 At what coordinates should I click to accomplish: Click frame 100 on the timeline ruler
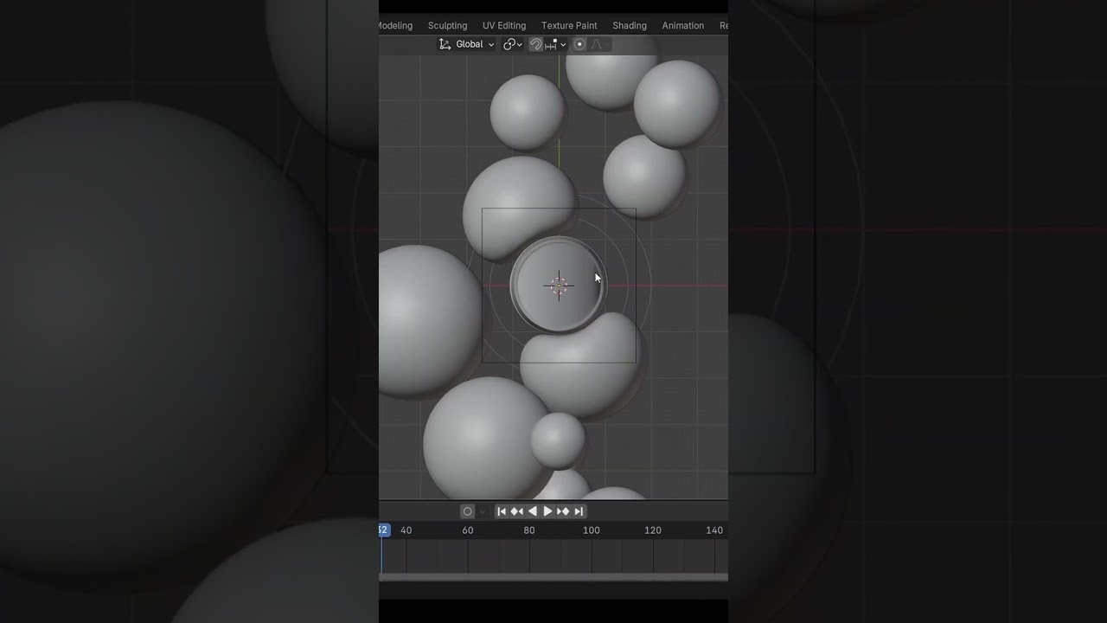(591, 530)
